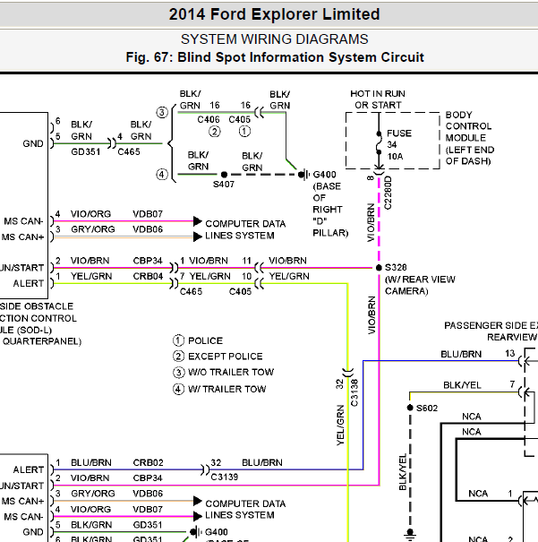Click the 'C3139' connector label
The height and width of the screenshot is (542, 538).
coord(225,477)
